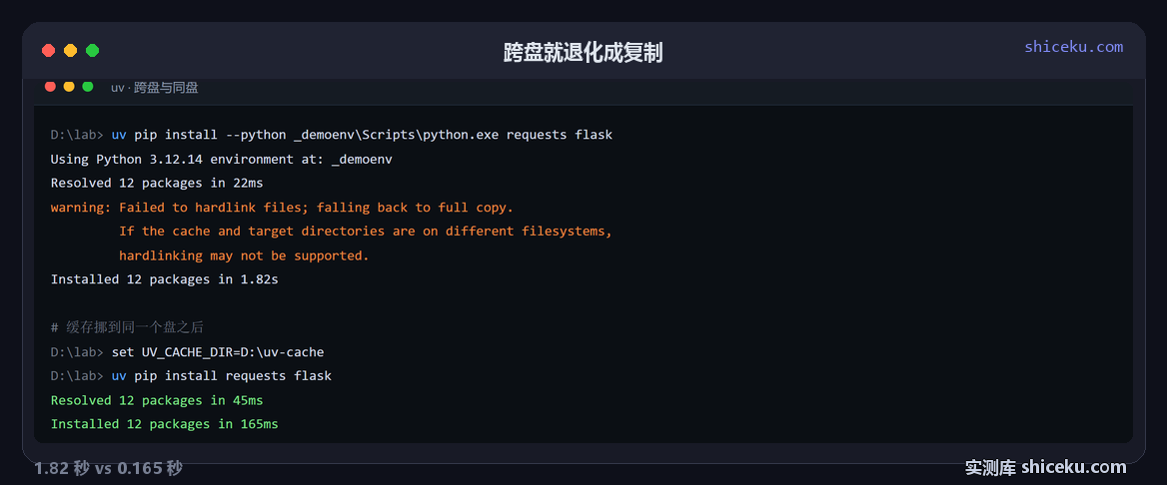Click the uv pip install requests flask command

(x=191, y=375)
